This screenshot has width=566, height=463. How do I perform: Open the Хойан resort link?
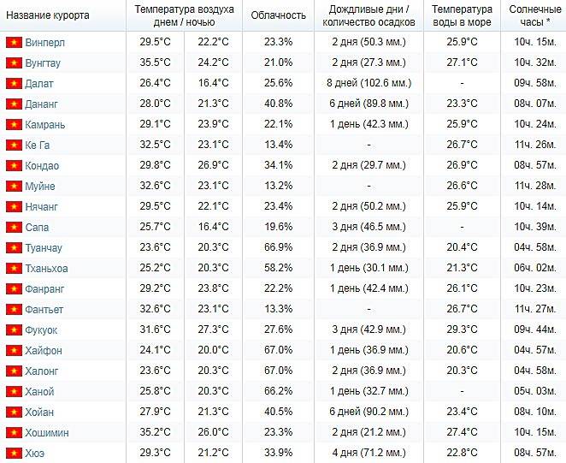(39, 412)
